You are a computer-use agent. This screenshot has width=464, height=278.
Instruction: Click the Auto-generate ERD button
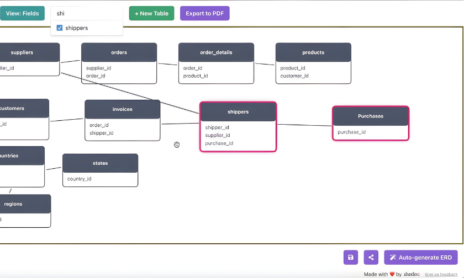click(421, 257)
